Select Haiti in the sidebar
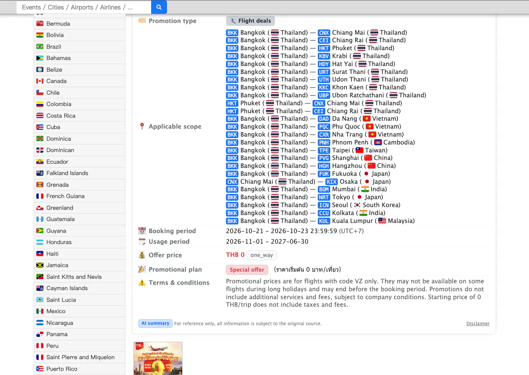The width and height of the screenshot is (529, 375). (x=53, y=254)
